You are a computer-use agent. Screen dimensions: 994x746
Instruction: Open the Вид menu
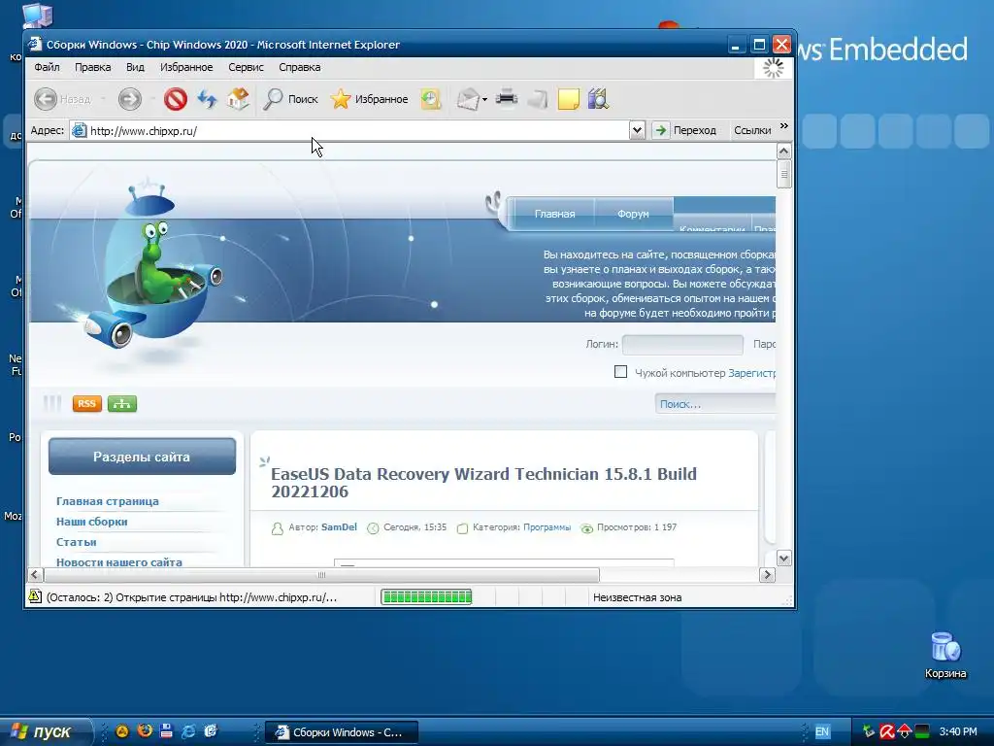point(135,67)
